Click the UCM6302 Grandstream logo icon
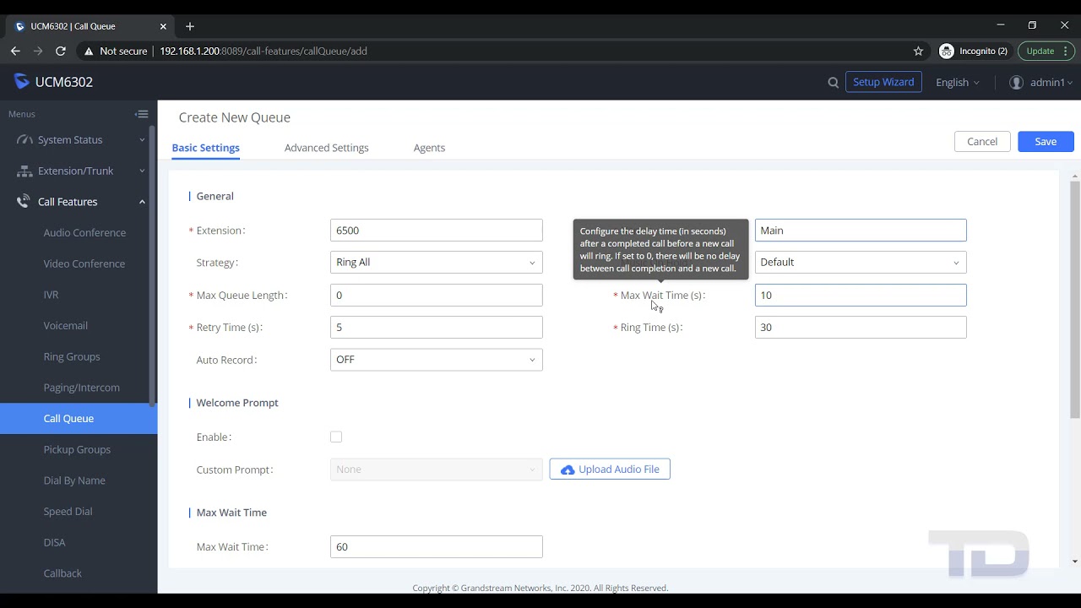This screenshot has width=1081, height=608. pyautogui.click(x=22, y=82)
